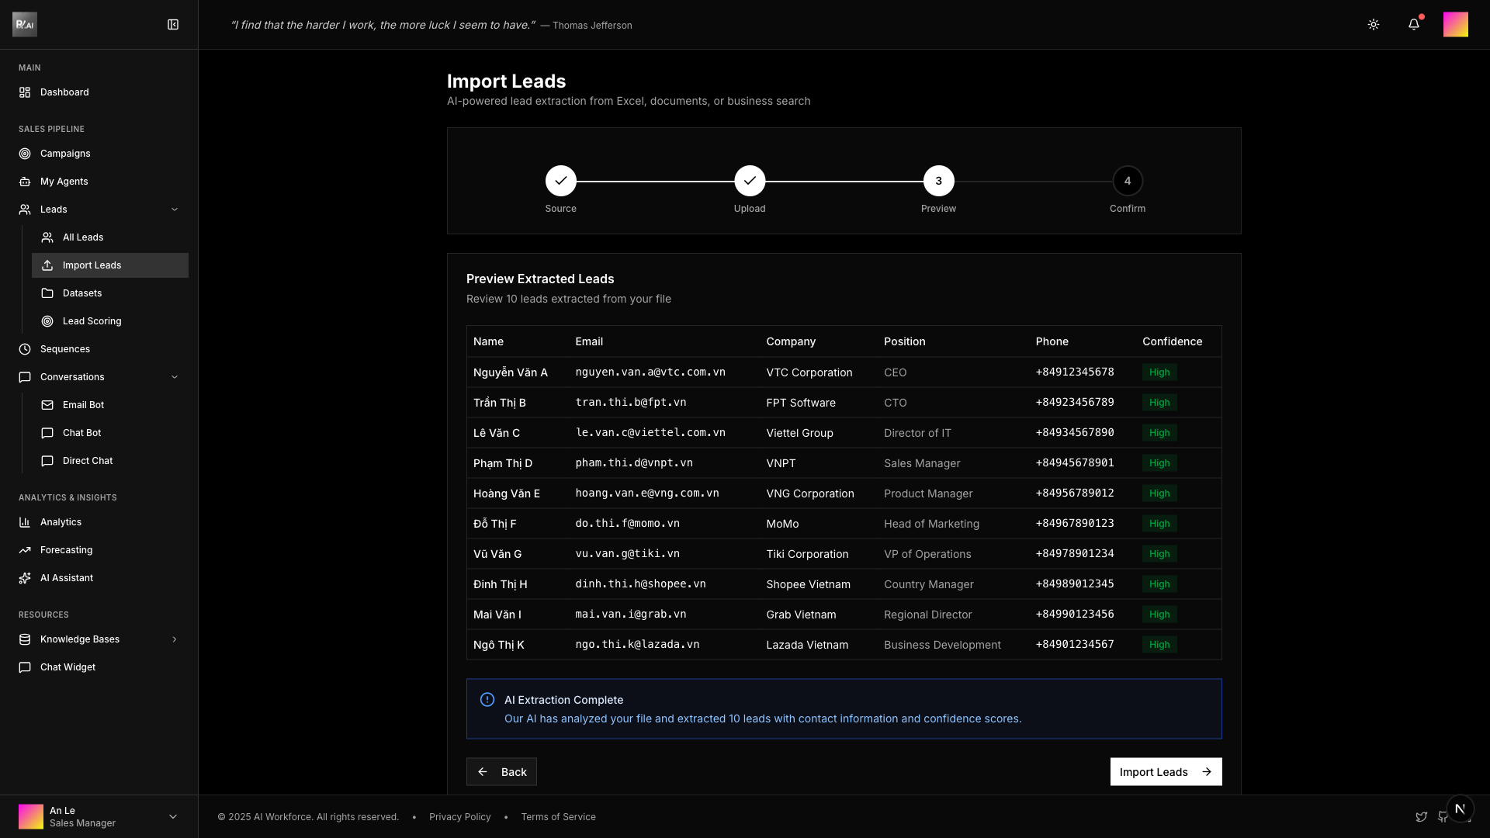Screen dimensions: 1490x838
Task: Open Dashboard from sidebar
Action: click(64, 92)
